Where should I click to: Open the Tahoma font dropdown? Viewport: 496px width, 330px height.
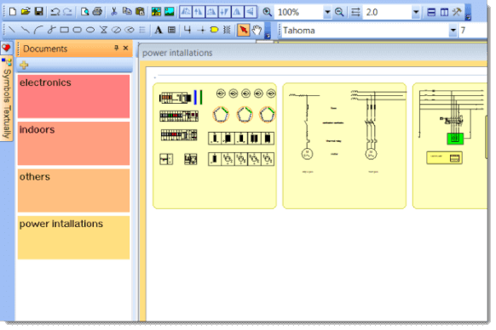click(x=453, y=31)
